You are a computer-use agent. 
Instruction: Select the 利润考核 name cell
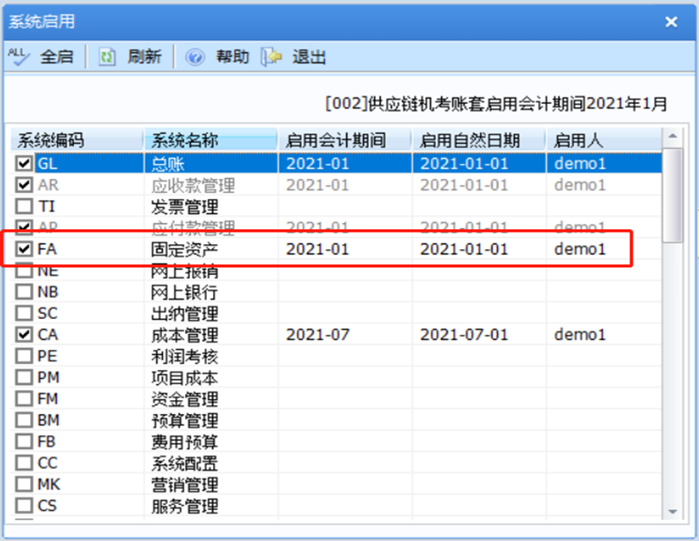(185, 356)
